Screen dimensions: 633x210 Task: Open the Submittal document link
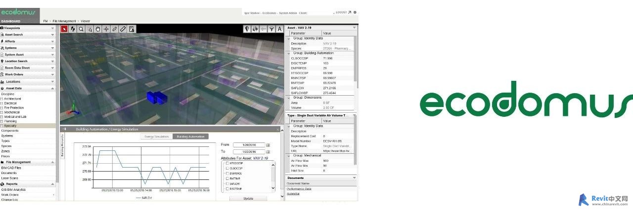pyautogui.click(x=293, y=194)
